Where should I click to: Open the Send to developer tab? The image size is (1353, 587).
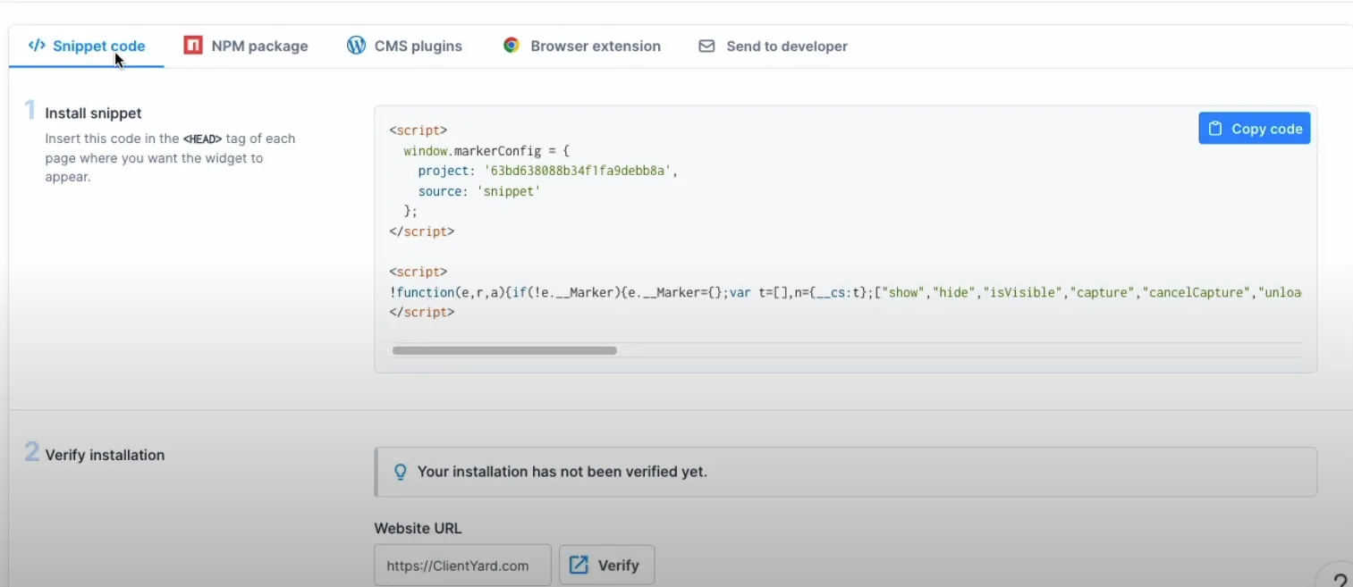click(773, 46)
